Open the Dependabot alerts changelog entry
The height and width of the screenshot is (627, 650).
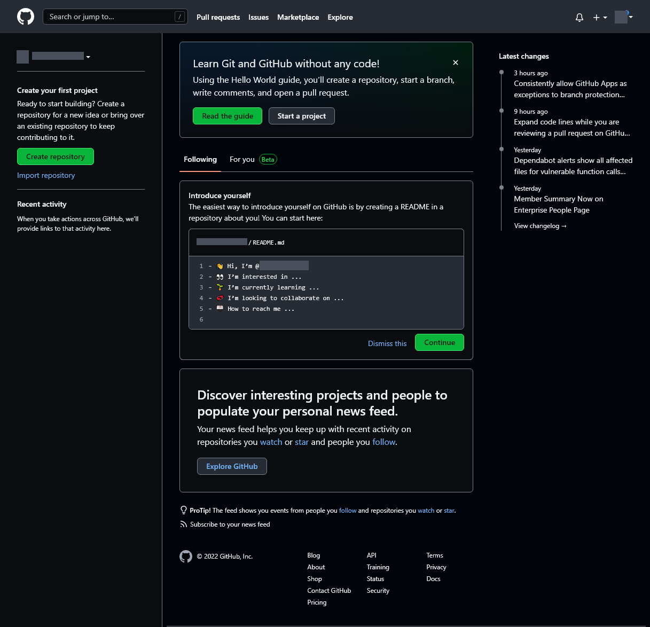(573, 166)
